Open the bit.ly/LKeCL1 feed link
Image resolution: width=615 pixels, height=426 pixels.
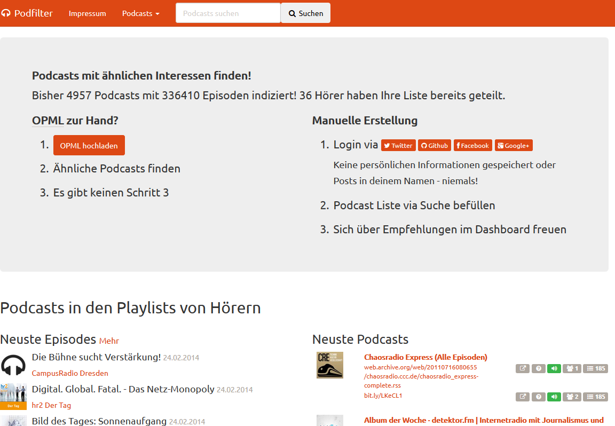383,396
